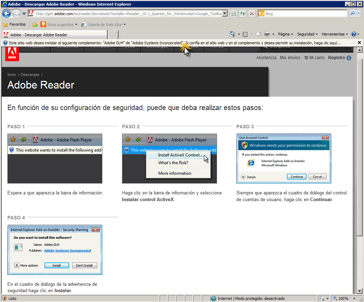The width and height of the screenshot is (364, 302).
Task: Open the Asistencia link
Action: coord(266,58)
